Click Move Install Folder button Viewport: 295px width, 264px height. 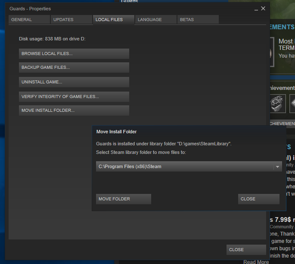pyautogui.click(x=74, y=111)
